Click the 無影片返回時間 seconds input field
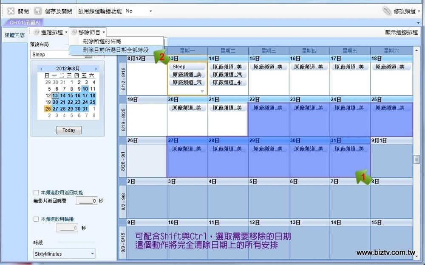The width and height of the screenshot is (425, 265). [x=87, y=201]
